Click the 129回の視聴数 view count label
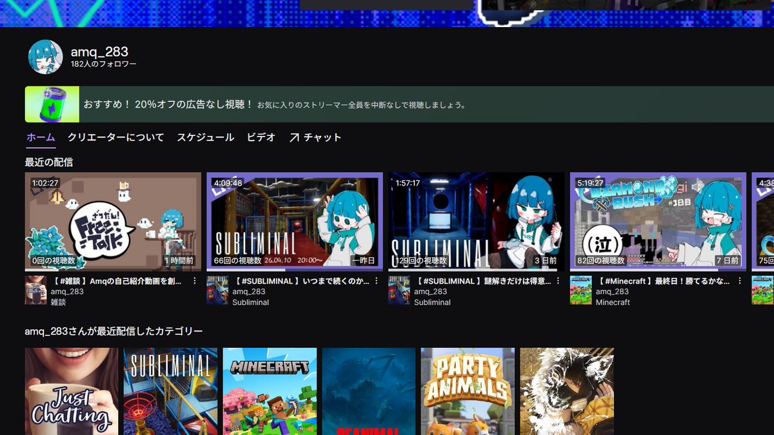The image size is (774, 435). coord(420,261)
